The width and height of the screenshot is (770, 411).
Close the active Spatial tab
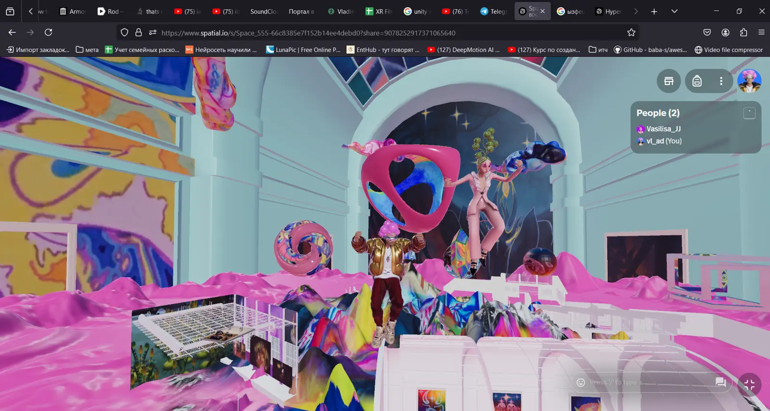542,11
